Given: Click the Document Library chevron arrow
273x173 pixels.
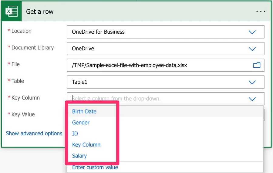Looking at the screenshot, I should [x=252, y=49].
